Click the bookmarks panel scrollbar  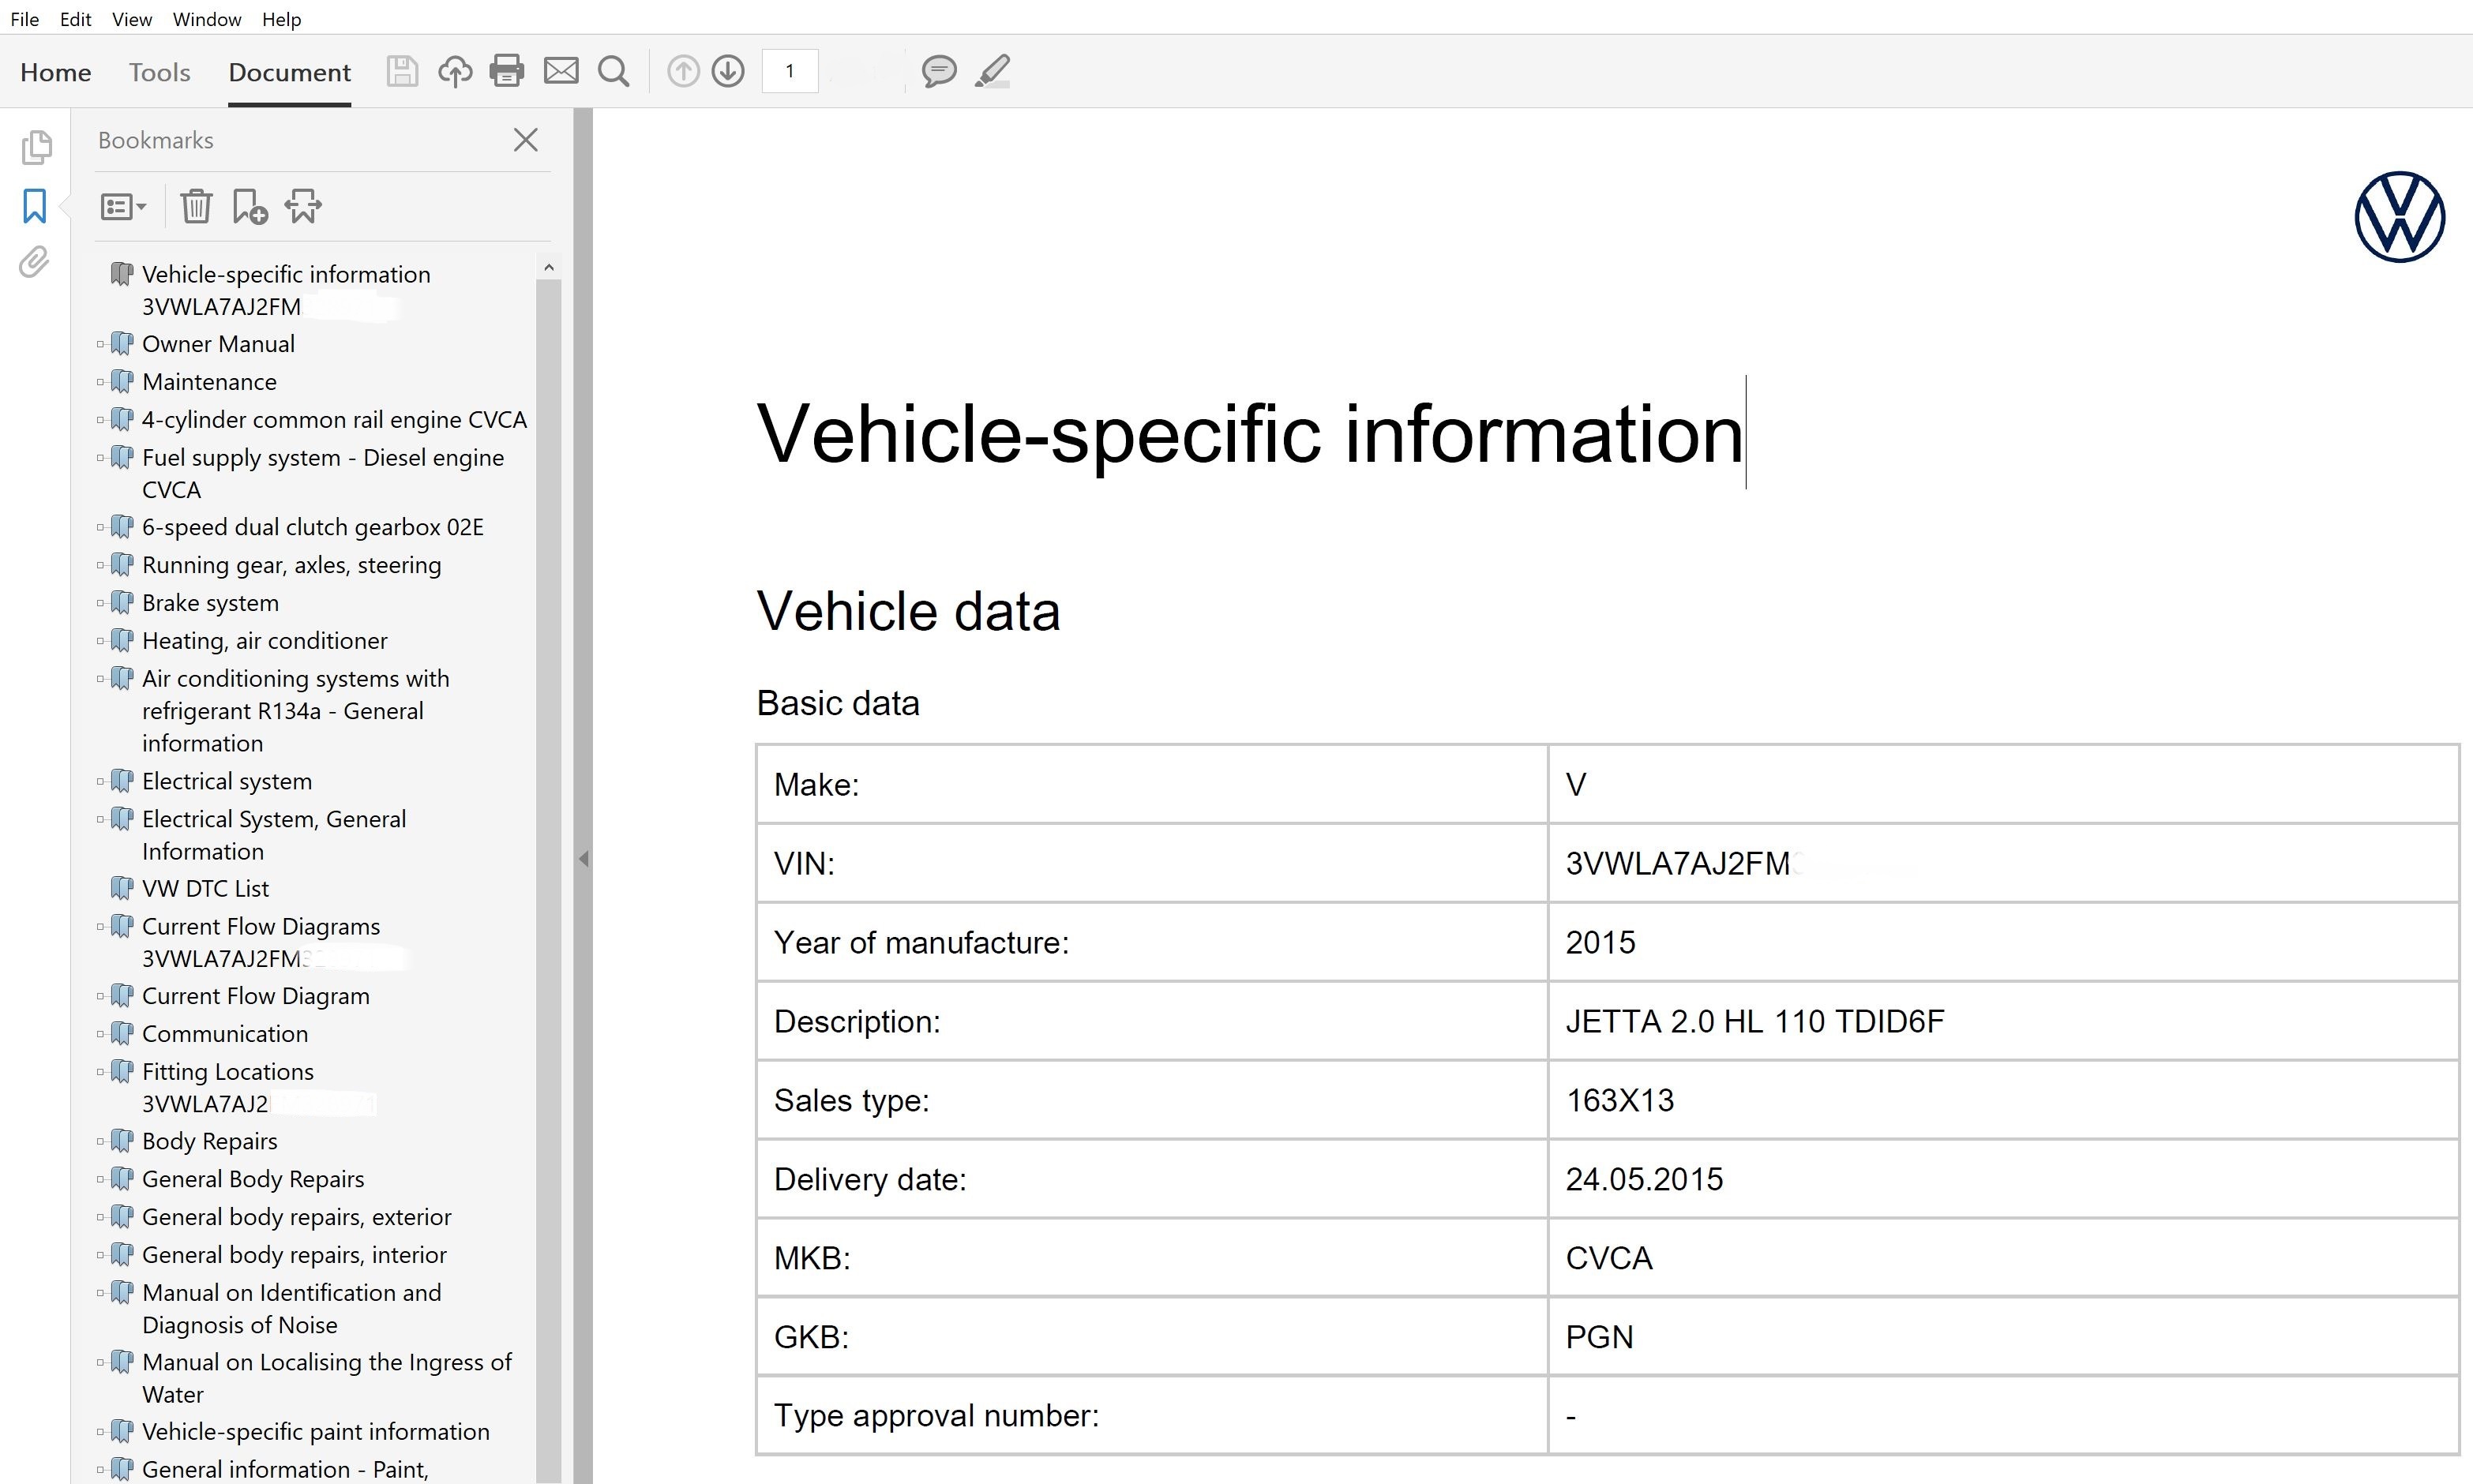548,800
